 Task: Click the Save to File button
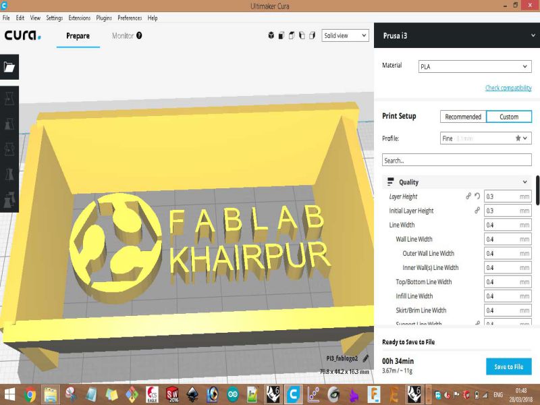(509, 367)
